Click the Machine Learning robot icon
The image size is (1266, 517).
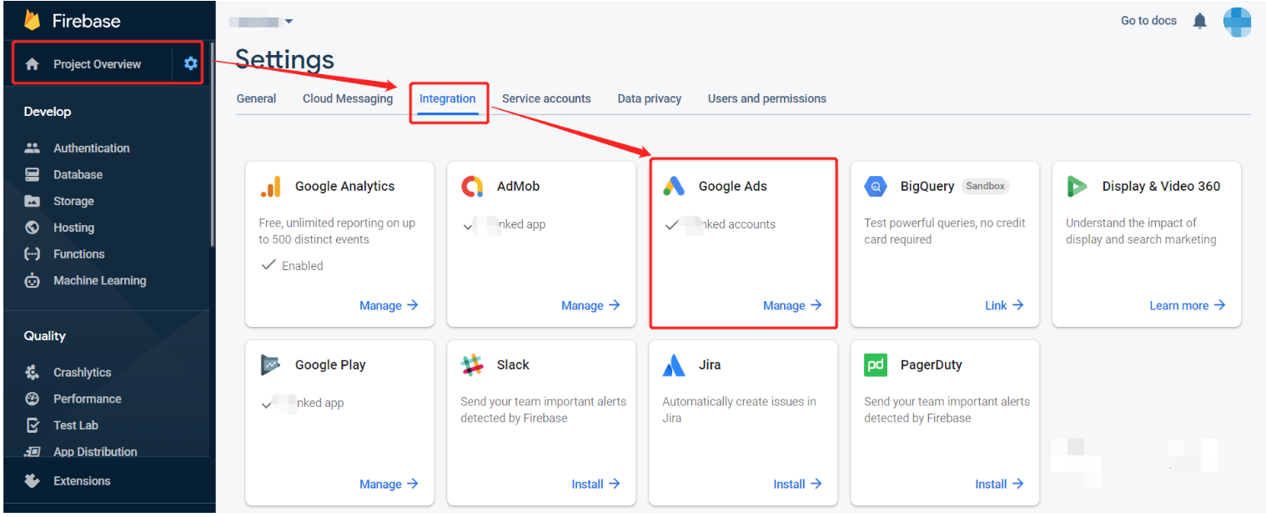click(33, 280)
